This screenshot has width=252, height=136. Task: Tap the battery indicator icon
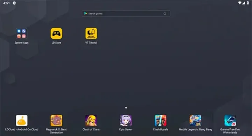[248, 3]
